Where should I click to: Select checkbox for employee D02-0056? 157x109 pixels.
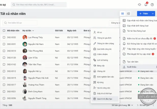(4, 98)
